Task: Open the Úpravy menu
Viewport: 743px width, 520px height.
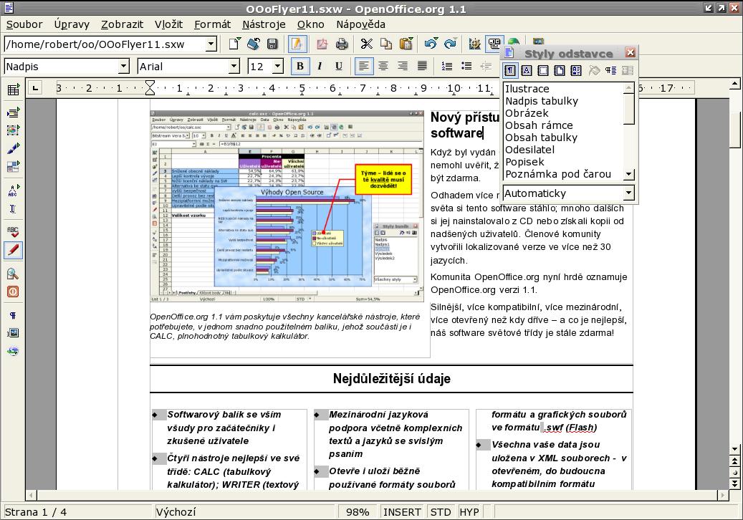Action: tap(72, 24)
